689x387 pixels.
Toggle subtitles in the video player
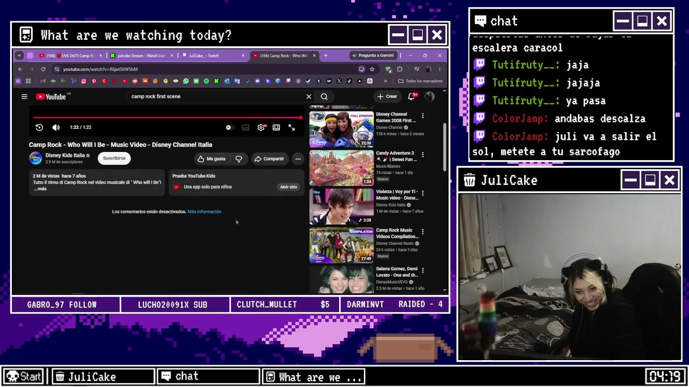click(x=245, y=127)
